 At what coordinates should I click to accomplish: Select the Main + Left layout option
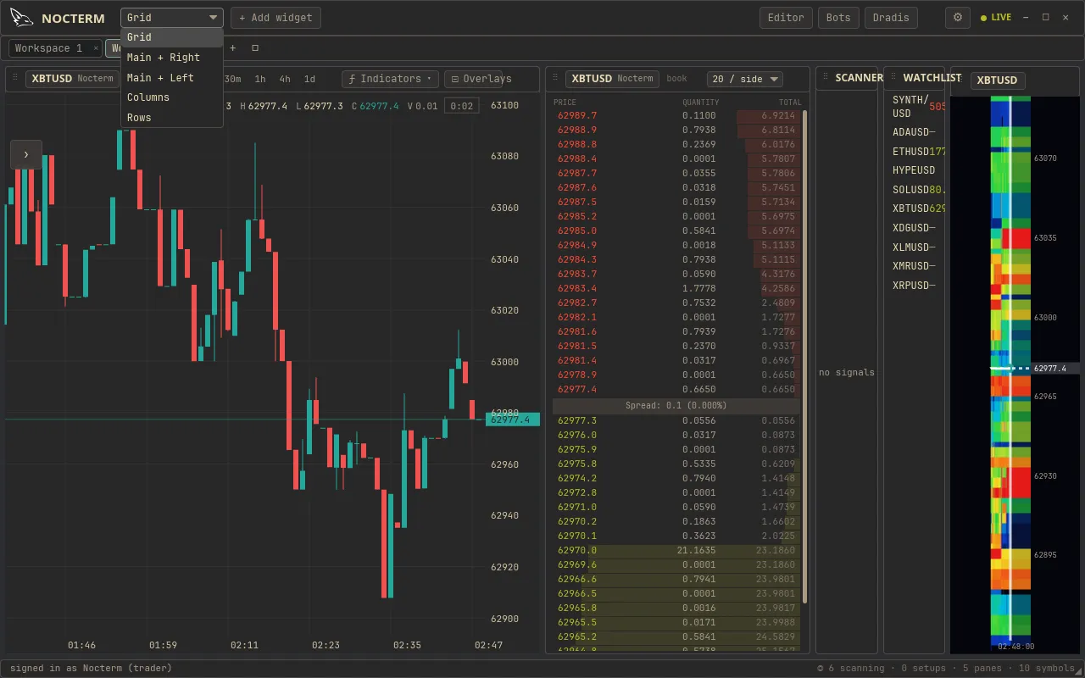pyautogui.click(x=172, y=78)
